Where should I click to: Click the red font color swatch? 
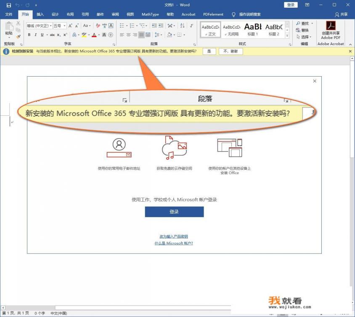[94, 35]
